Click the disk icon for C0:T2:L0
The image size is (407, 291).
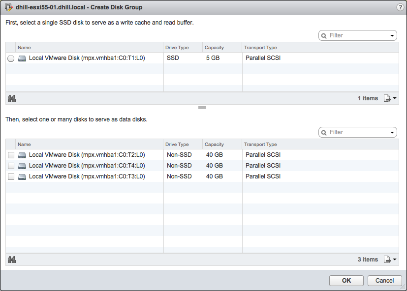click(x=22, y=155)
